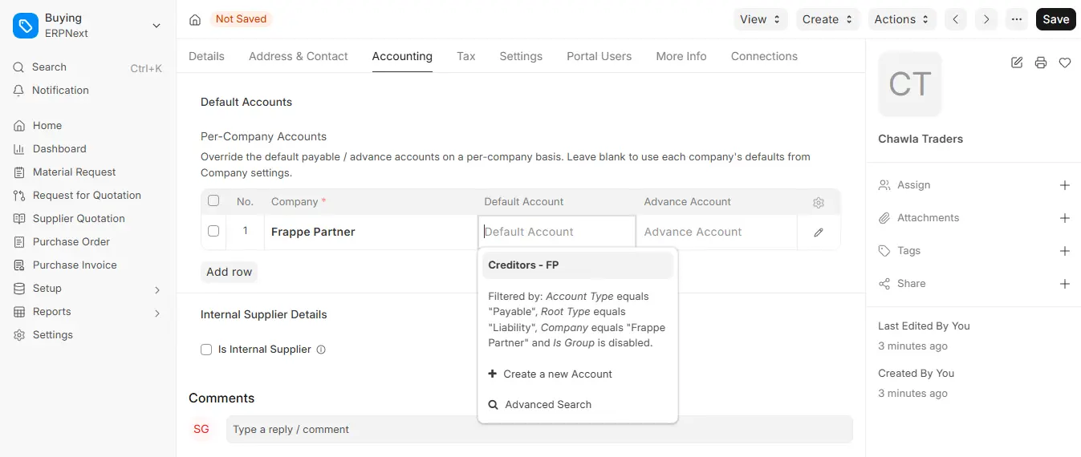Open the Connections tab

click(764, 56)
